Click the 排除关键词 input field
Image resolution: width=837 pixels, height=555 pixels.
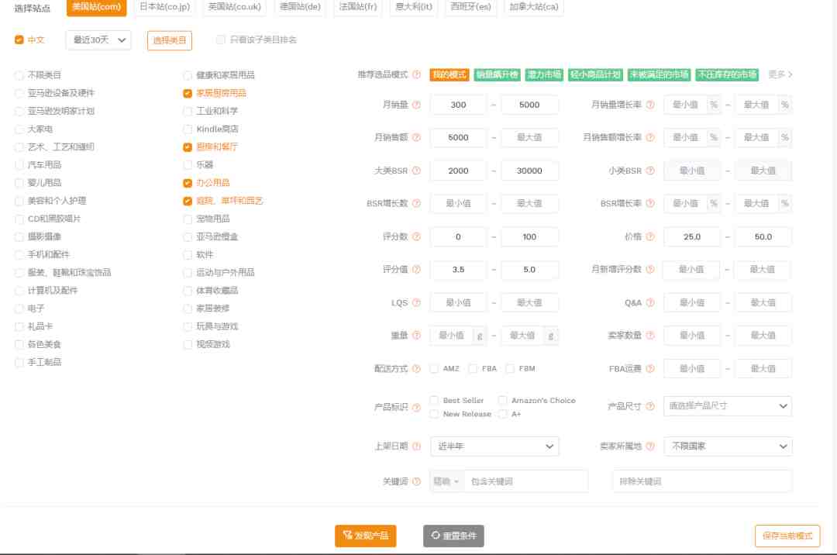coord(702,481)
